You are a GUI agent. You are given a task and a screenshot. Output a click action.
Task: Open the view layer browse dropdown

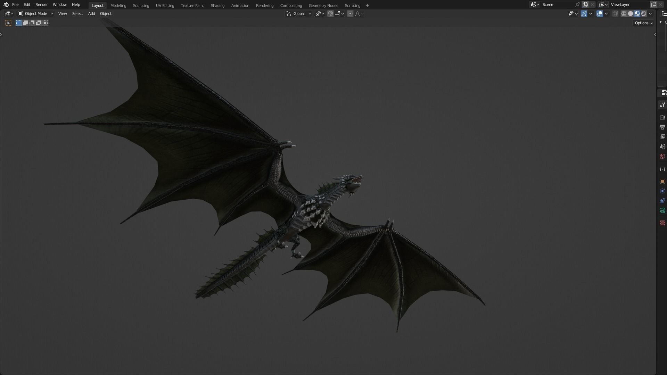(x=603, y=5)
